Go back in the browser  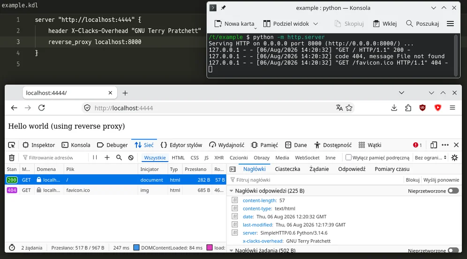pos(14,108)
